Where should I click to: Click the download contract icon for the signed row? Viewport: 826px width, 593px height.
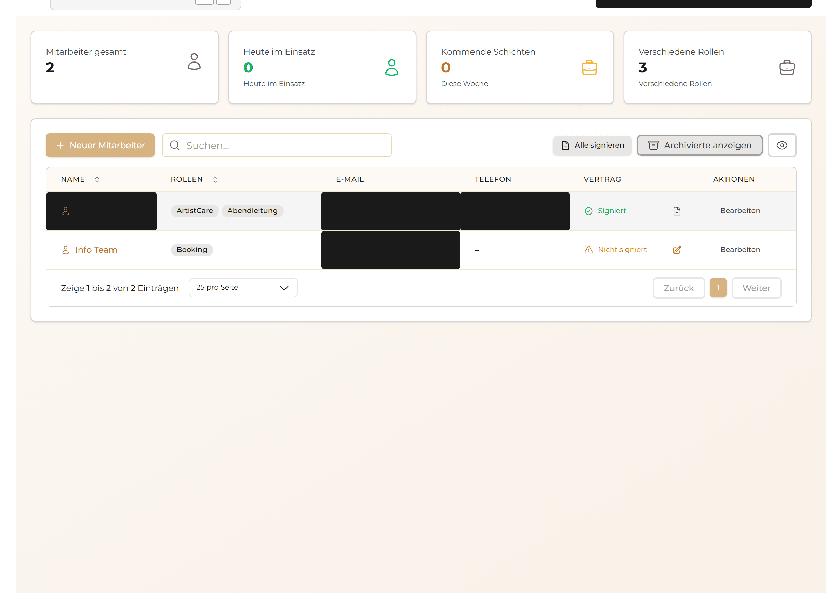(677, 211)
